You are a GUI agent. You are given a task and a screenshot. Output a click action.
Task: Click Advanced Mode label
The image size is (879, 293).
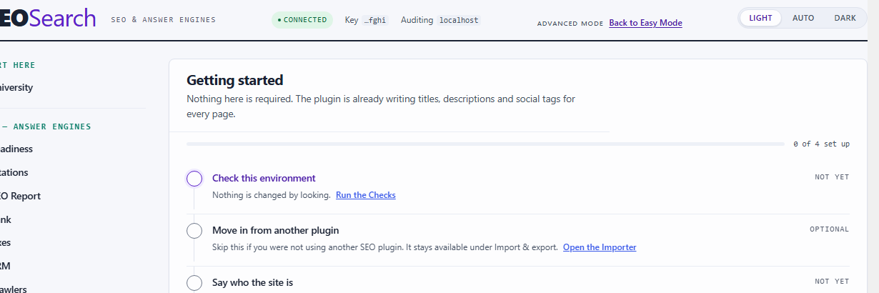[570, 24]
